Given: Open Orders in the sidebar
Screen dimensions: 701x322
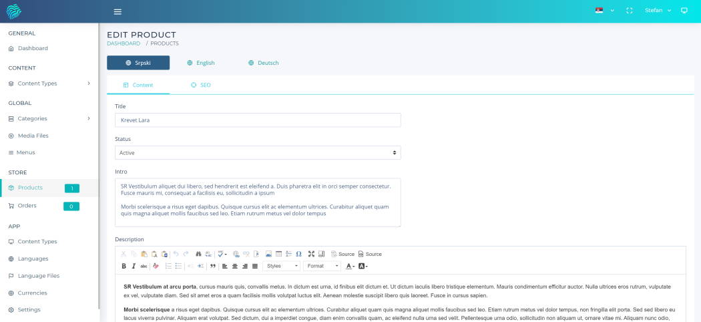Looking at the screenshot, I should (27, 206).
